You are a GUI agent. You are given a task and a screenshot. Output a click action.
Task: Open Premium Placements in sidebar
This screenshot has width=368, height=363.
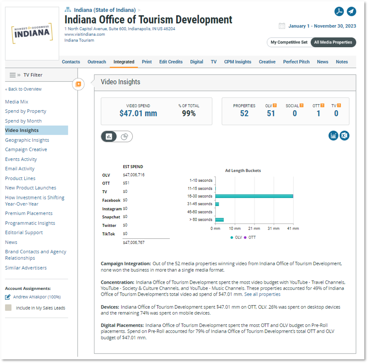(29, 213)
